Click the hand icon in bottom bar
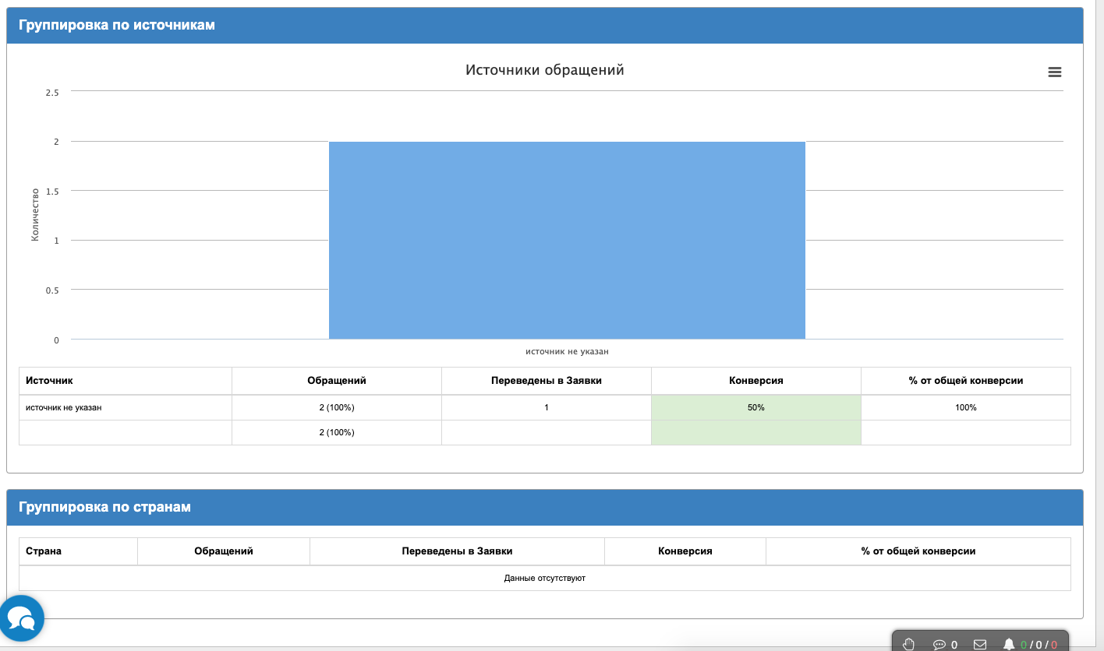The width and height of the screenshot is (1104, 651). tap(908, 644)
